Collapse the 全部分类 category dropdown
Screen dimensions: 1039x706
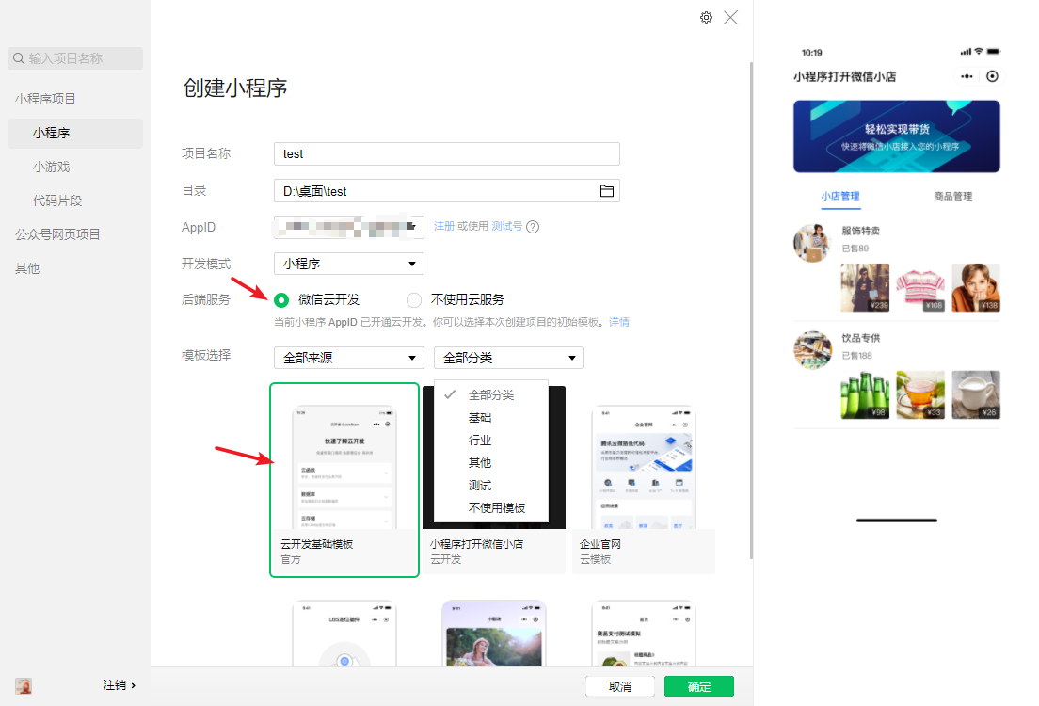pyautogui.click(x=509, y=358)
